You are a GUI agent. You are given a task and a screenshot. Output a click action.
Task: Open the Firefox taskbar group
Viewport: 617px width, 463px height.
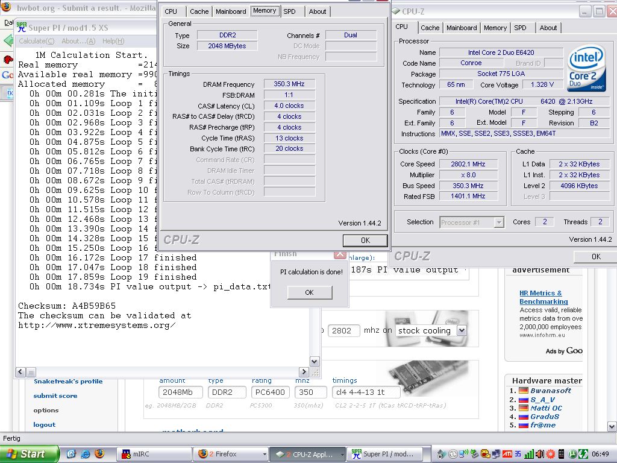click(231, 454)
